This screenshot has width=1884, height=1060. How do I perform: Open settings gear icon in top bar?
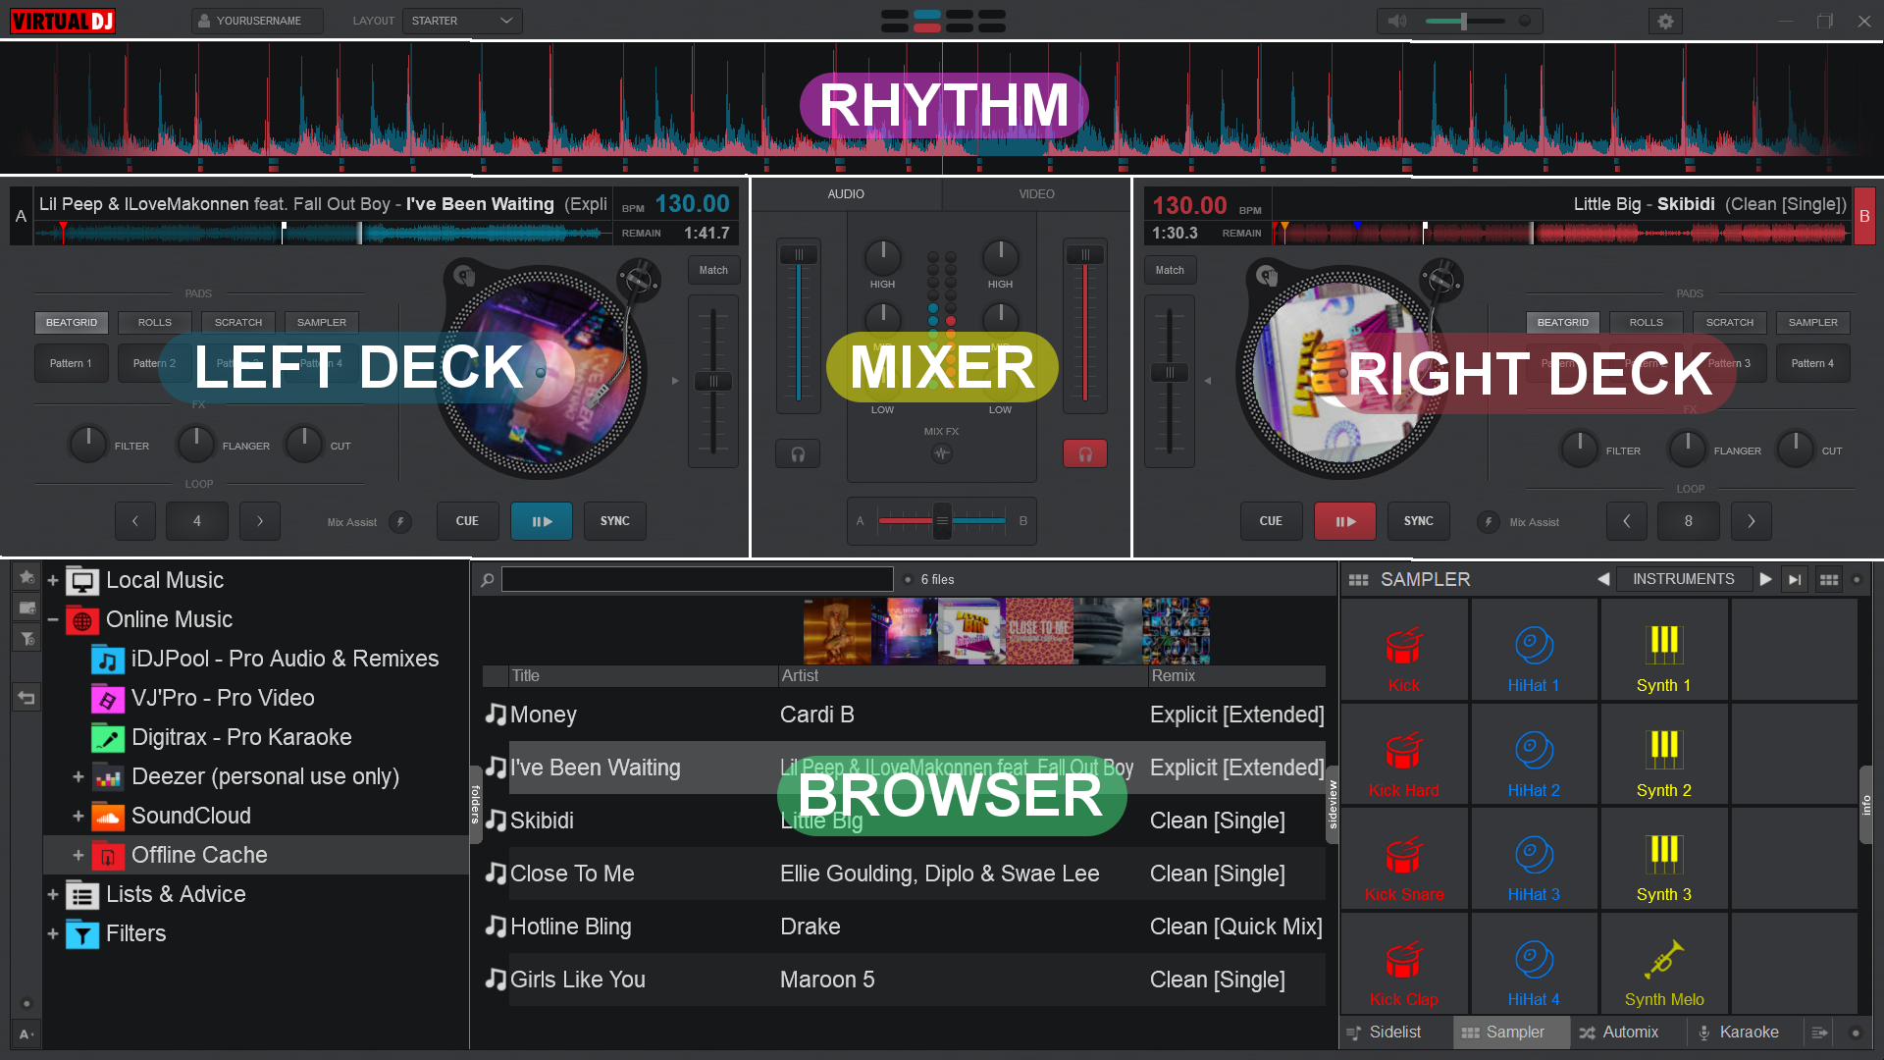[x=1665, y=21]
